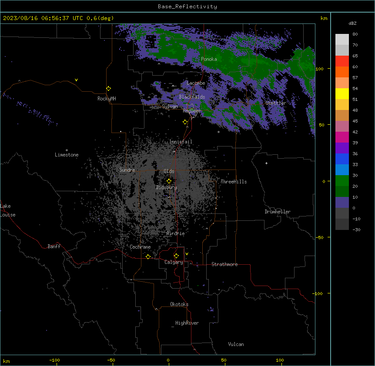Click the white asterisk marker east of RedDeer
Image resolution: width=375 pixels, height=366 pixels.
218,132
